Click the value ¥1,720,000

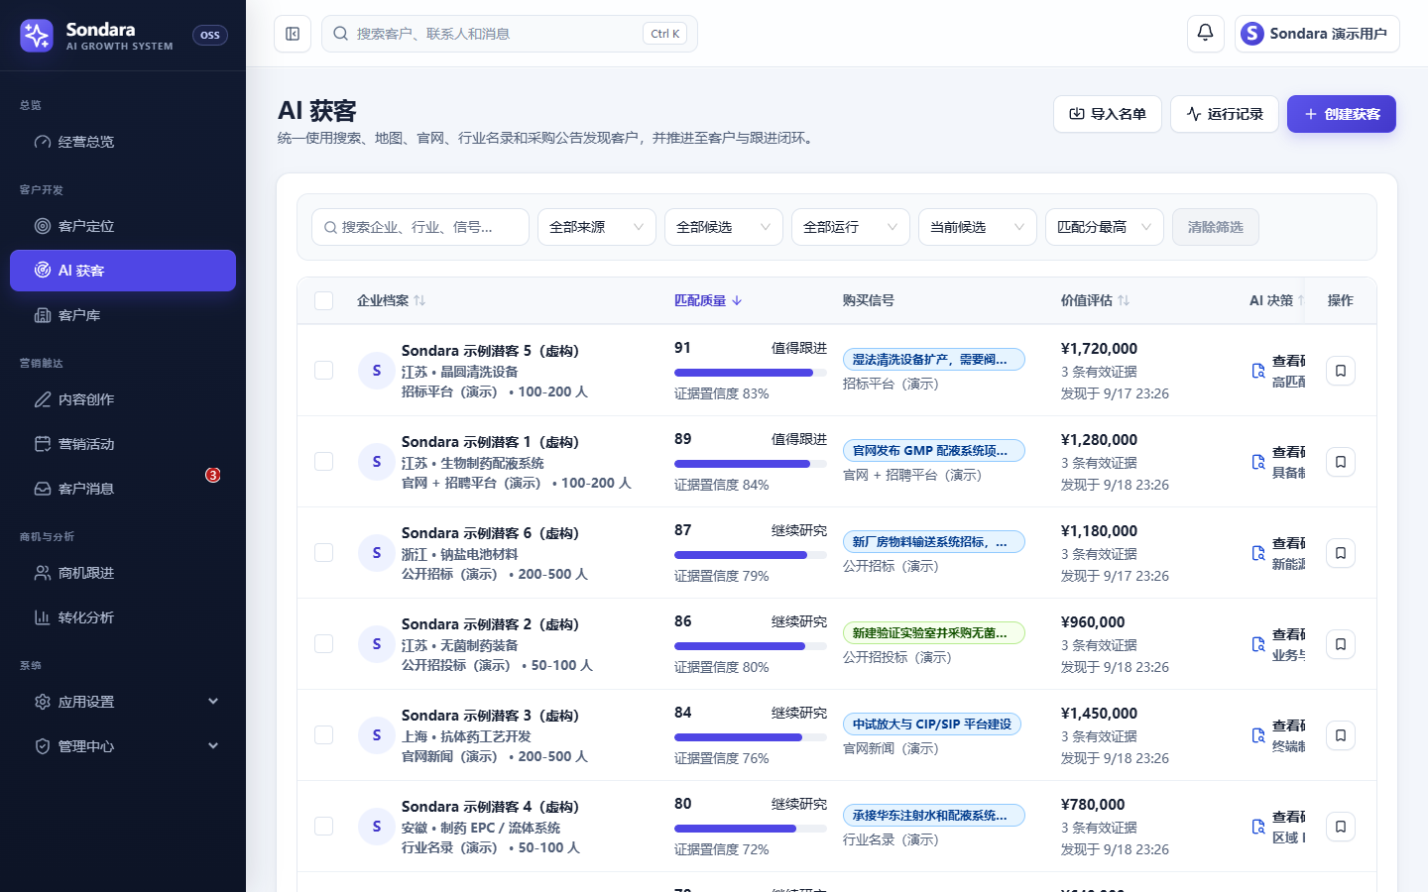(1099, 349)
